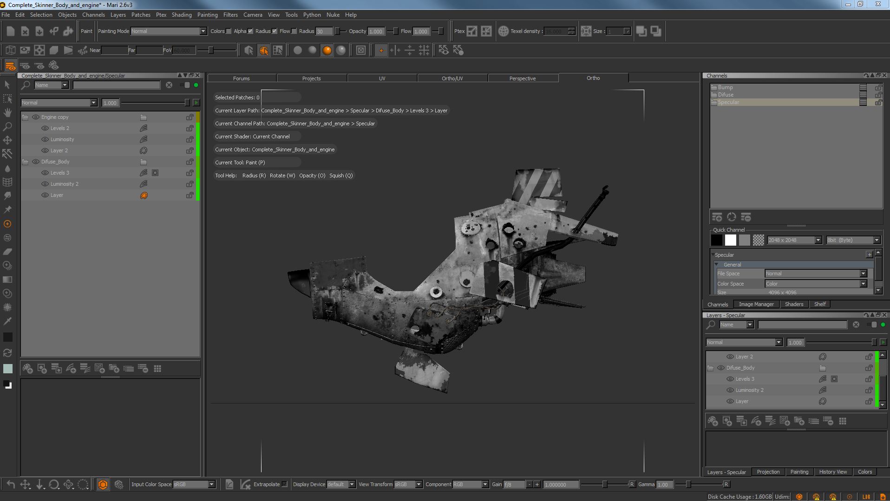Select the Paint tool in left toolbar
The height and width of the screenshot is (501, 890).
7,224
